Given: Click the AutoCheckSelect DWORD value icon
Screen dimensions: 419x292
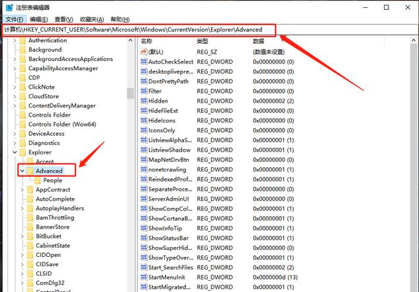Looking at the screenshot, I should [x=144, y=62].
